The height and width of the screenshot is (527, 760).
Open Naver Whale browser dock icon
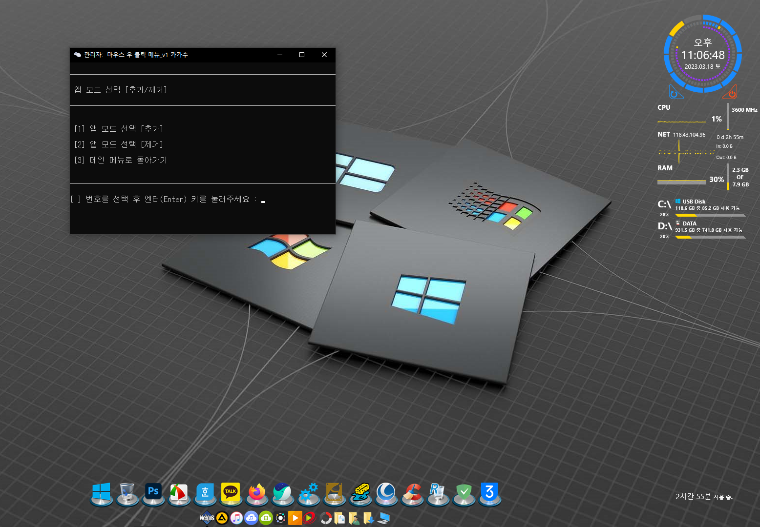click(x=283, y=494)
